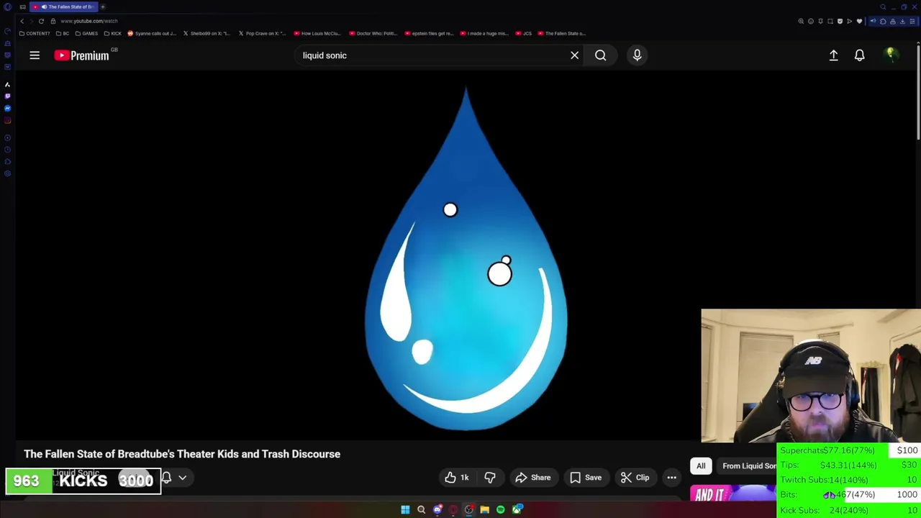
Task: Open a new browser tab
Action: [103, 6]
